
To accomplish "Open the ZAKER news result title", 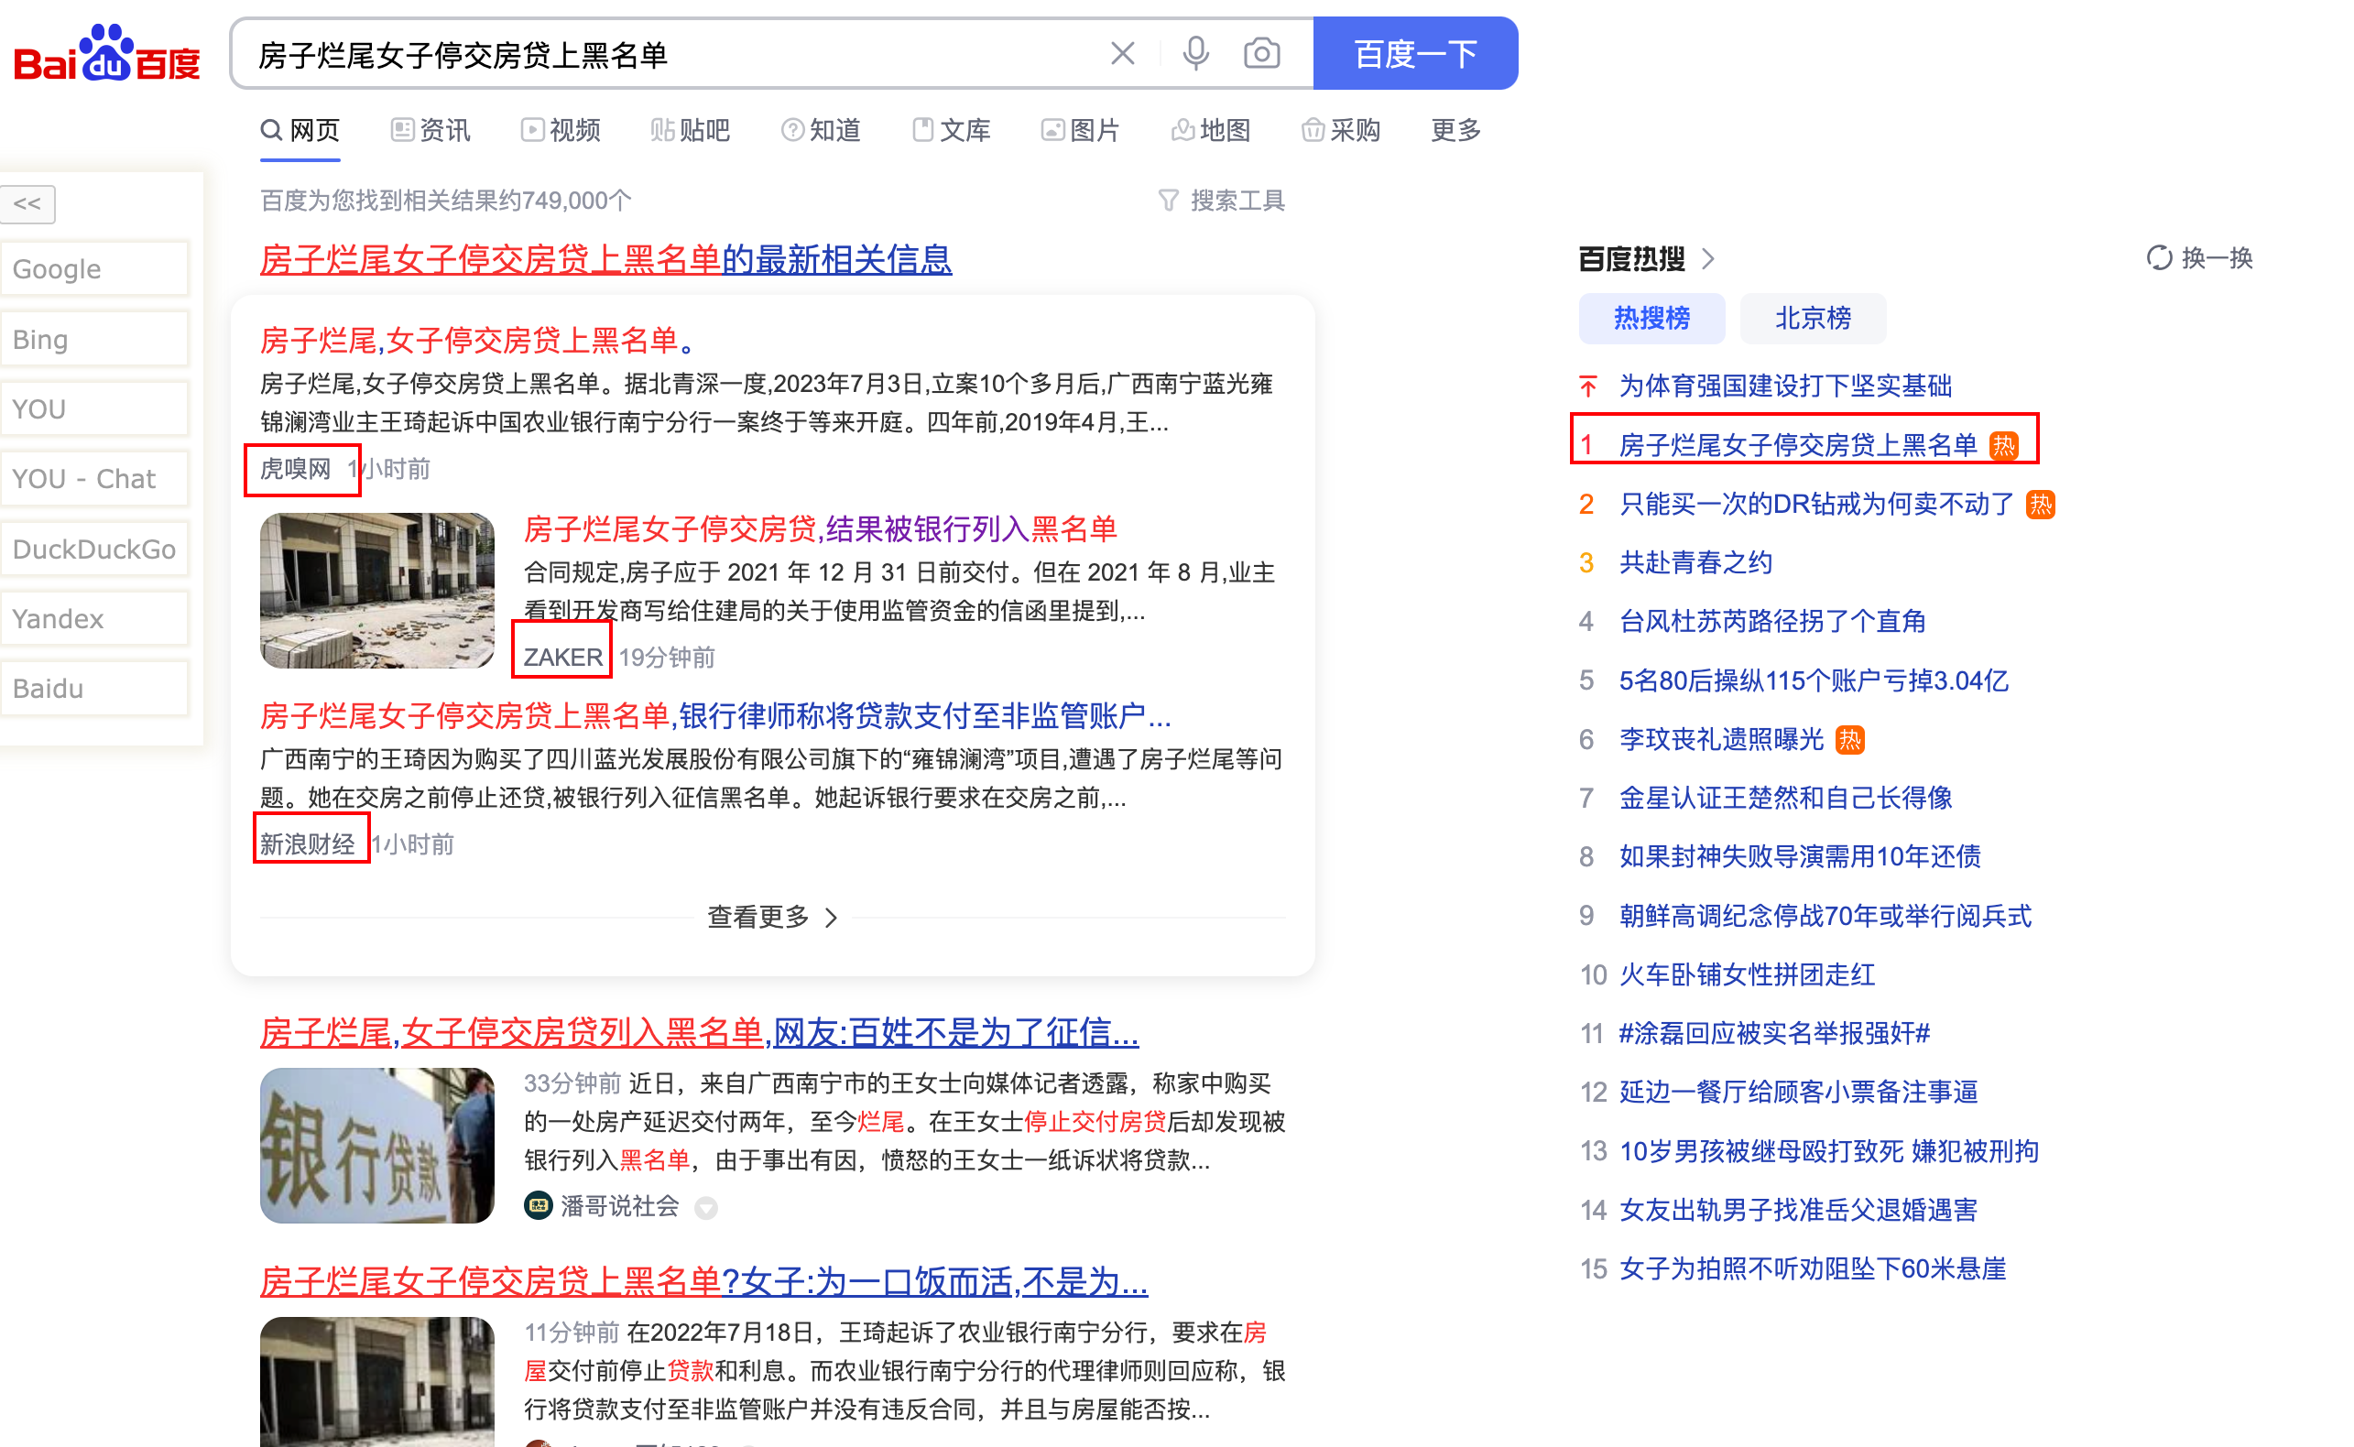I will 820,528.
